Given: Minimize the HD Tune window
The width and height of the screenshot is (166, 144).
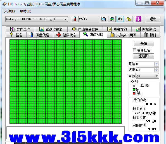Looking at the screenshot, I should click(x=139, y=3).
